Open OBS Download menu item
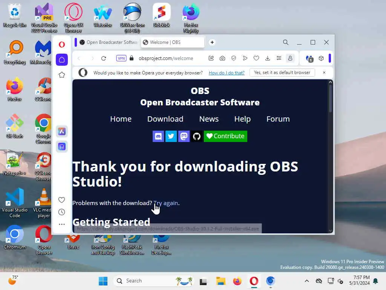Viewport: 386px width, 290px height. click(165, 119)
